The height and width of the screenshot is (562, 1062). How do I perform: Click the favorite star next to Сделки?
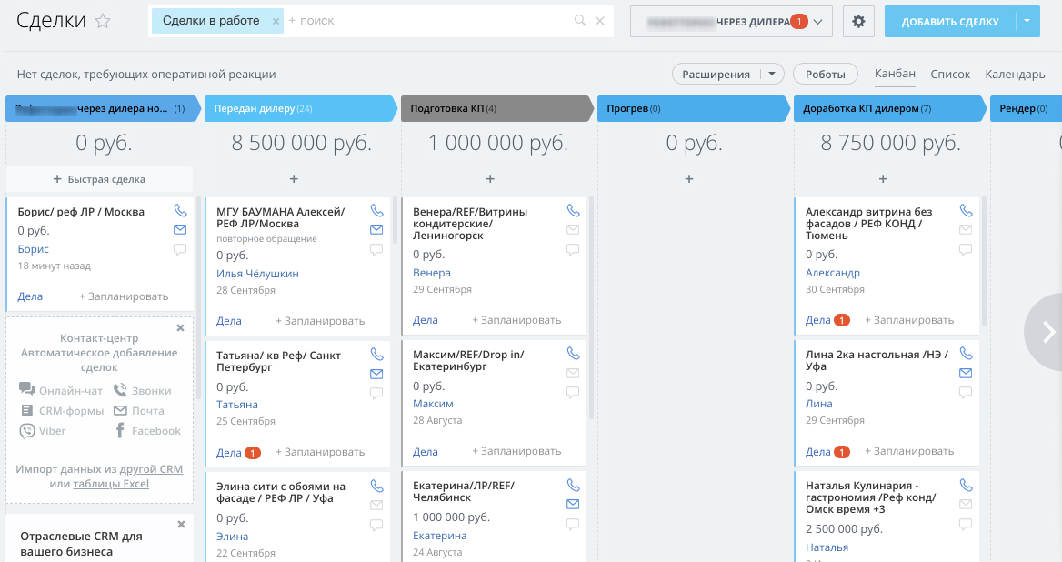point(103,22)
